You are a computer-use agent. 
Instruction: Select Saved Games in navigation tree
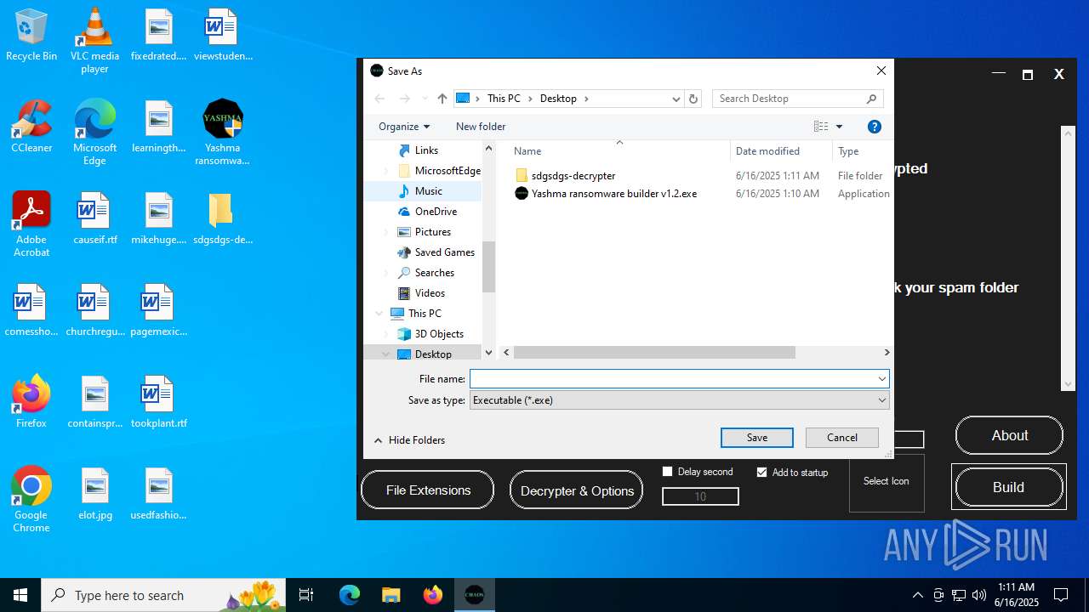tap(444, 252)
